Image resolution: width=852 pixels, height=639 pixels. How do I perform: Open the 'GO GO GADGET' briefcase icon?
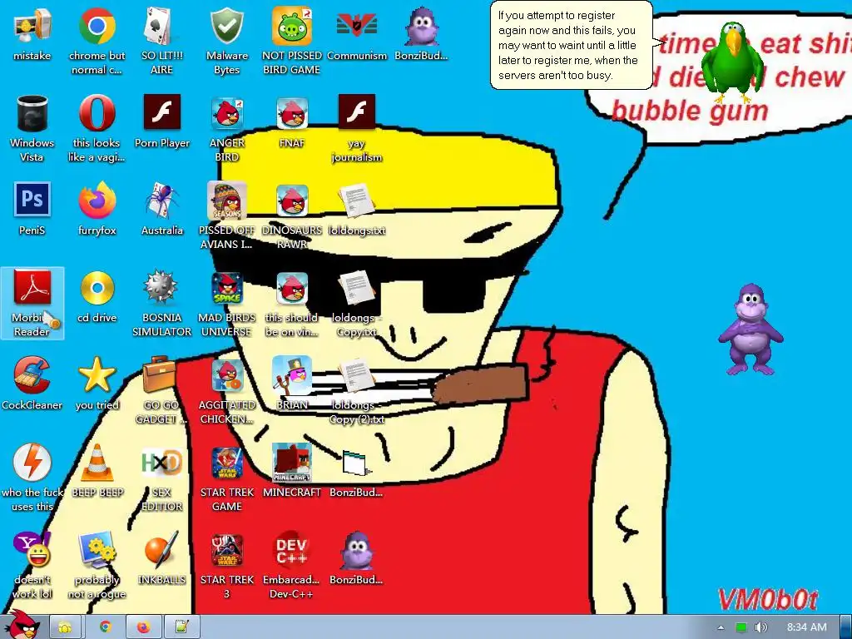tap(161, 391)
